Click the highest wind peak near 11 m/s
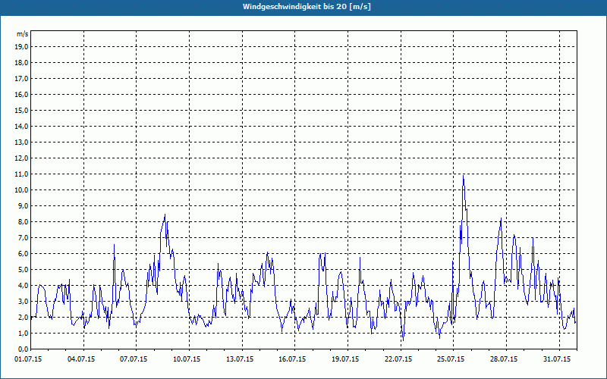607x379 pixels. click(464, 176)
